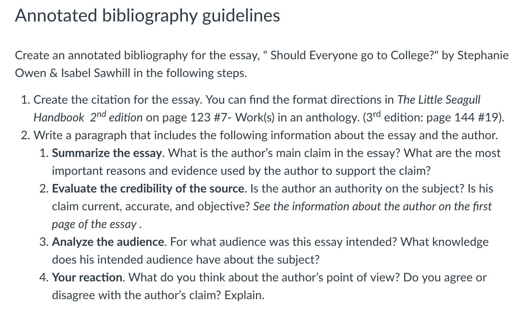This screenshot has height=311, width=523.
Task: Click the bold 'Analyze the audience' text
Action: [108, 242]
